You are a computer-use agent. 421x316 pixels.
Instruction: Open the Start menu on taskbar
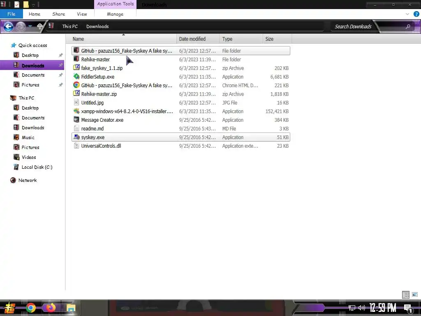point(10,308)
